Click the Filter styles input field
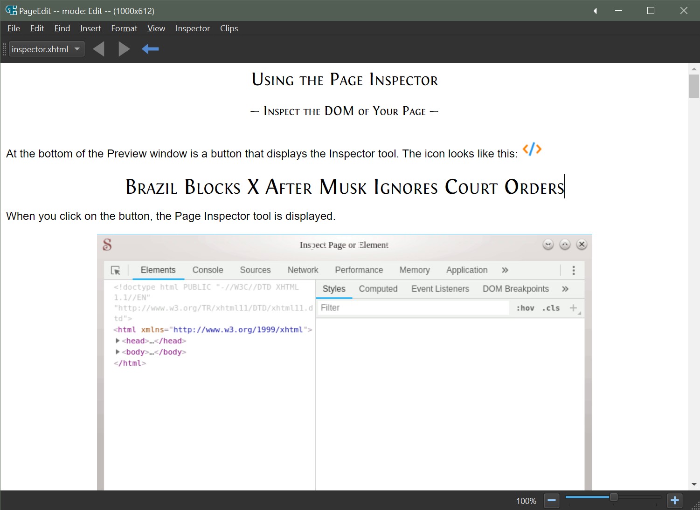 [x=413, y=308]
